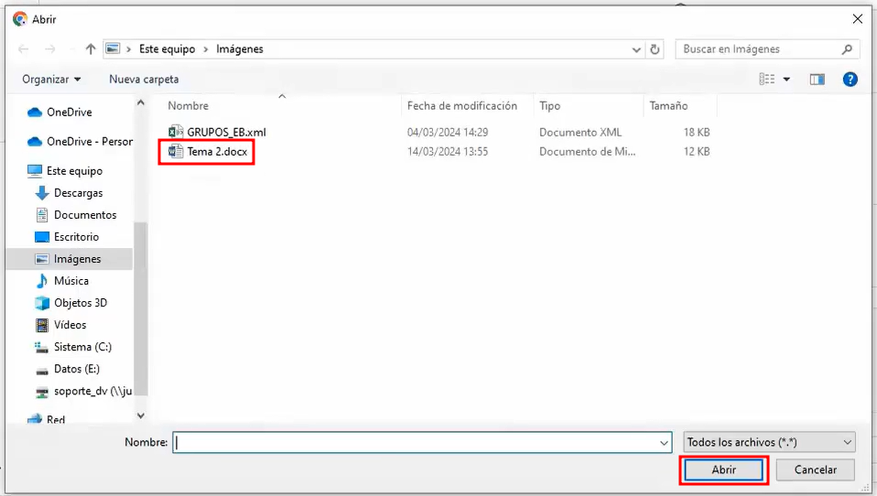Select the GRUPOS_EB.xml file

point(225,133)
